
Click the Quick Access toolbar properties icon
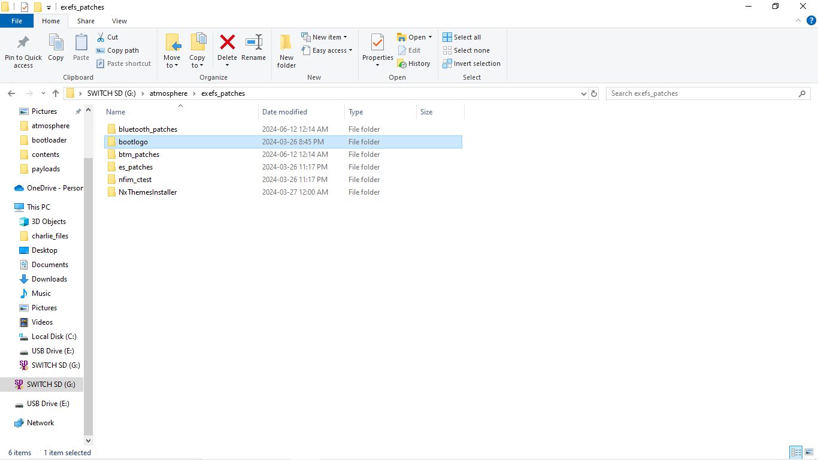(x=25, y=7)
